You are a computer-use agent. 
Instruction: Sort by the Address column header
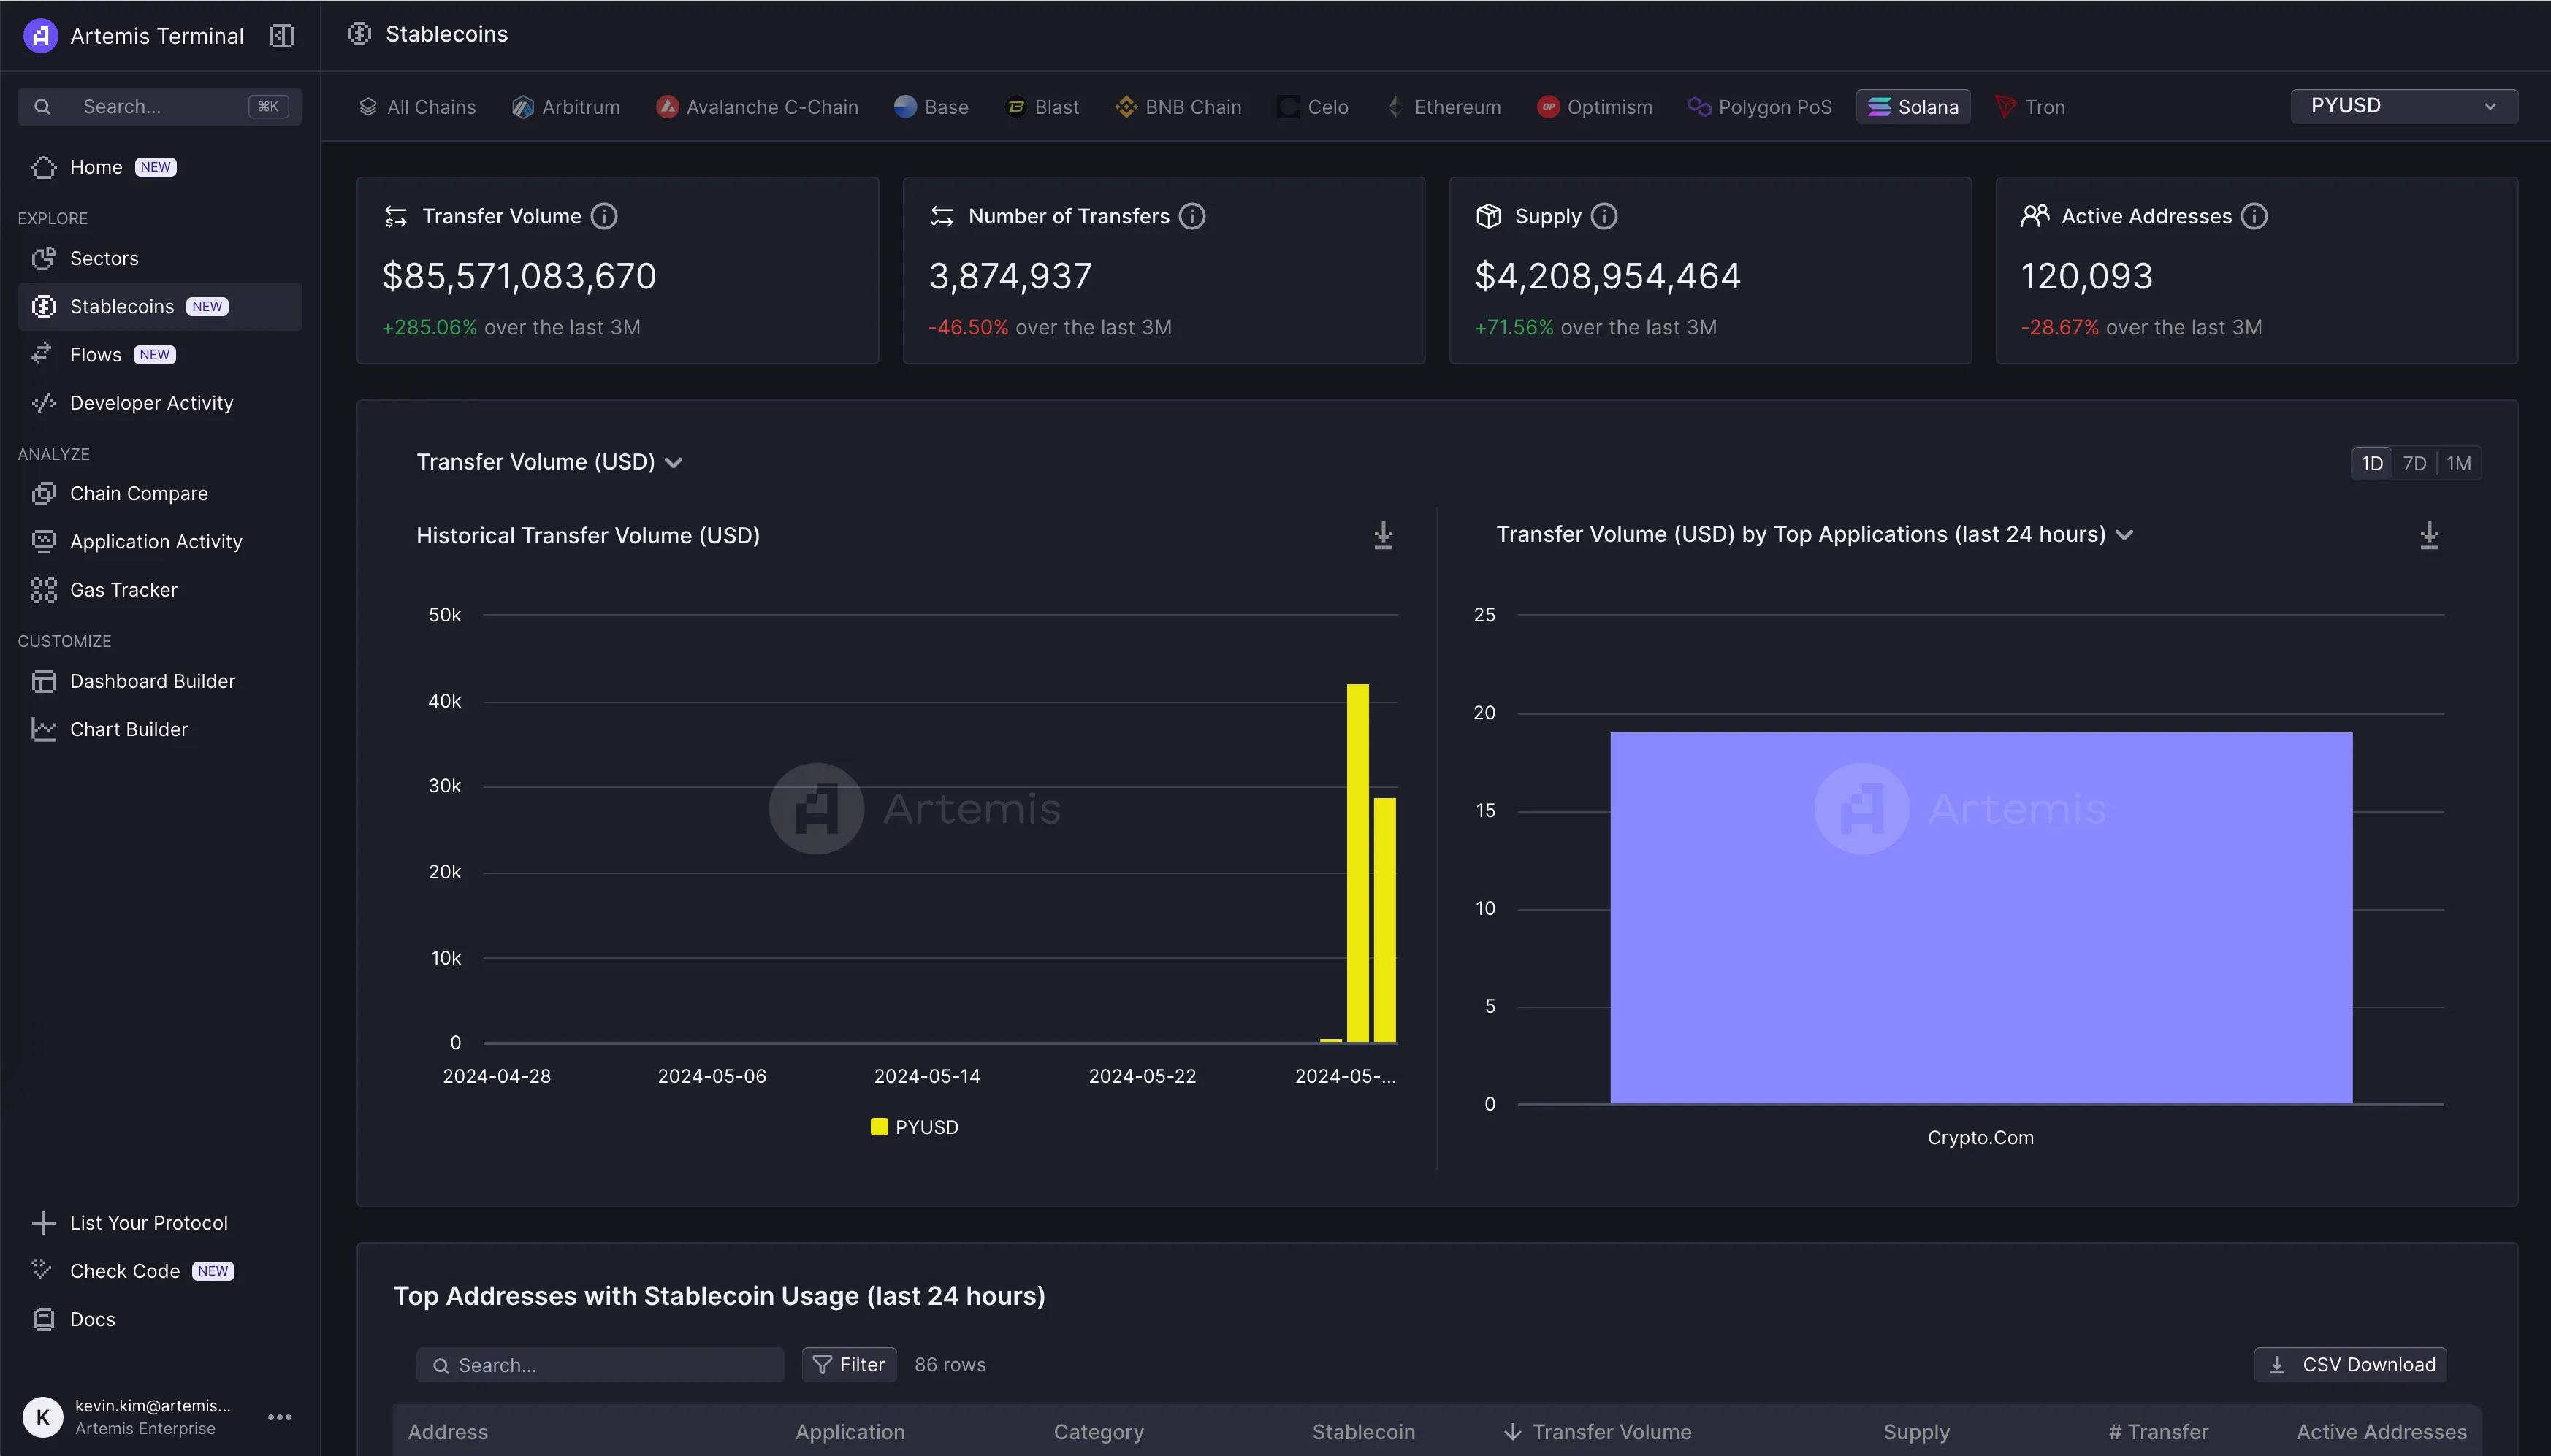(448, 1432)
